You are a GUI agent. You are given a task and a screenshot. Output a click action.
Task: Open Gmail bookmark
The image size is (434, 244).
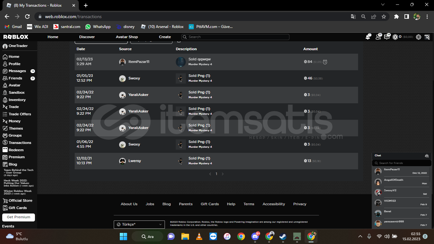[x=13, y=27]
